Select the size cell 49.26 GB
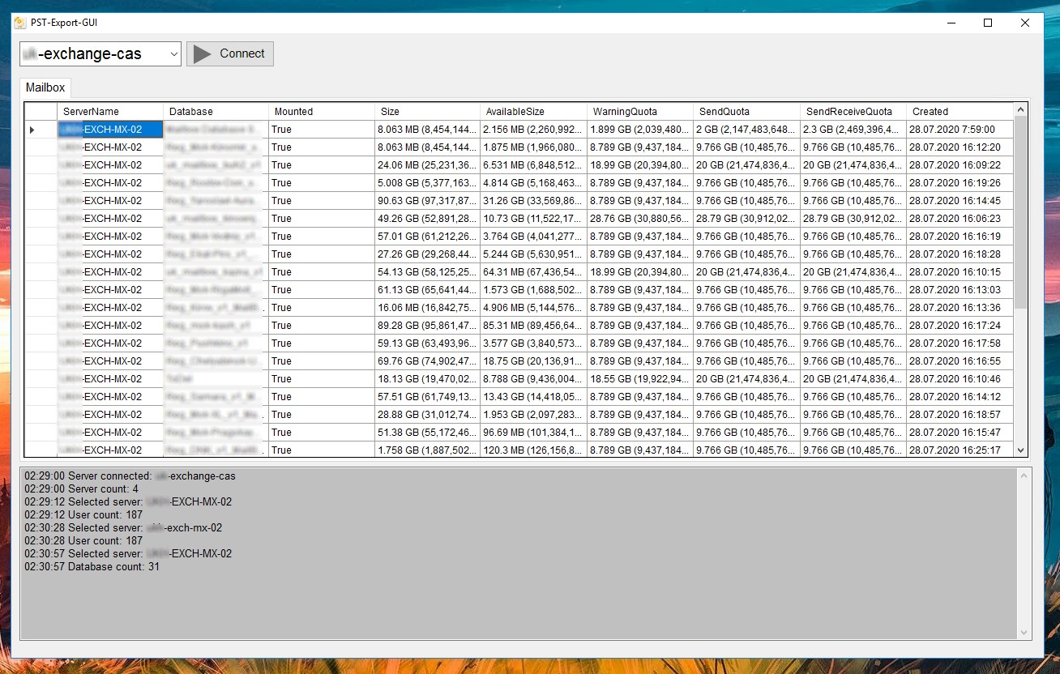Image resolution: width=1060 pixels, height=674 pixels. point(428,219)
